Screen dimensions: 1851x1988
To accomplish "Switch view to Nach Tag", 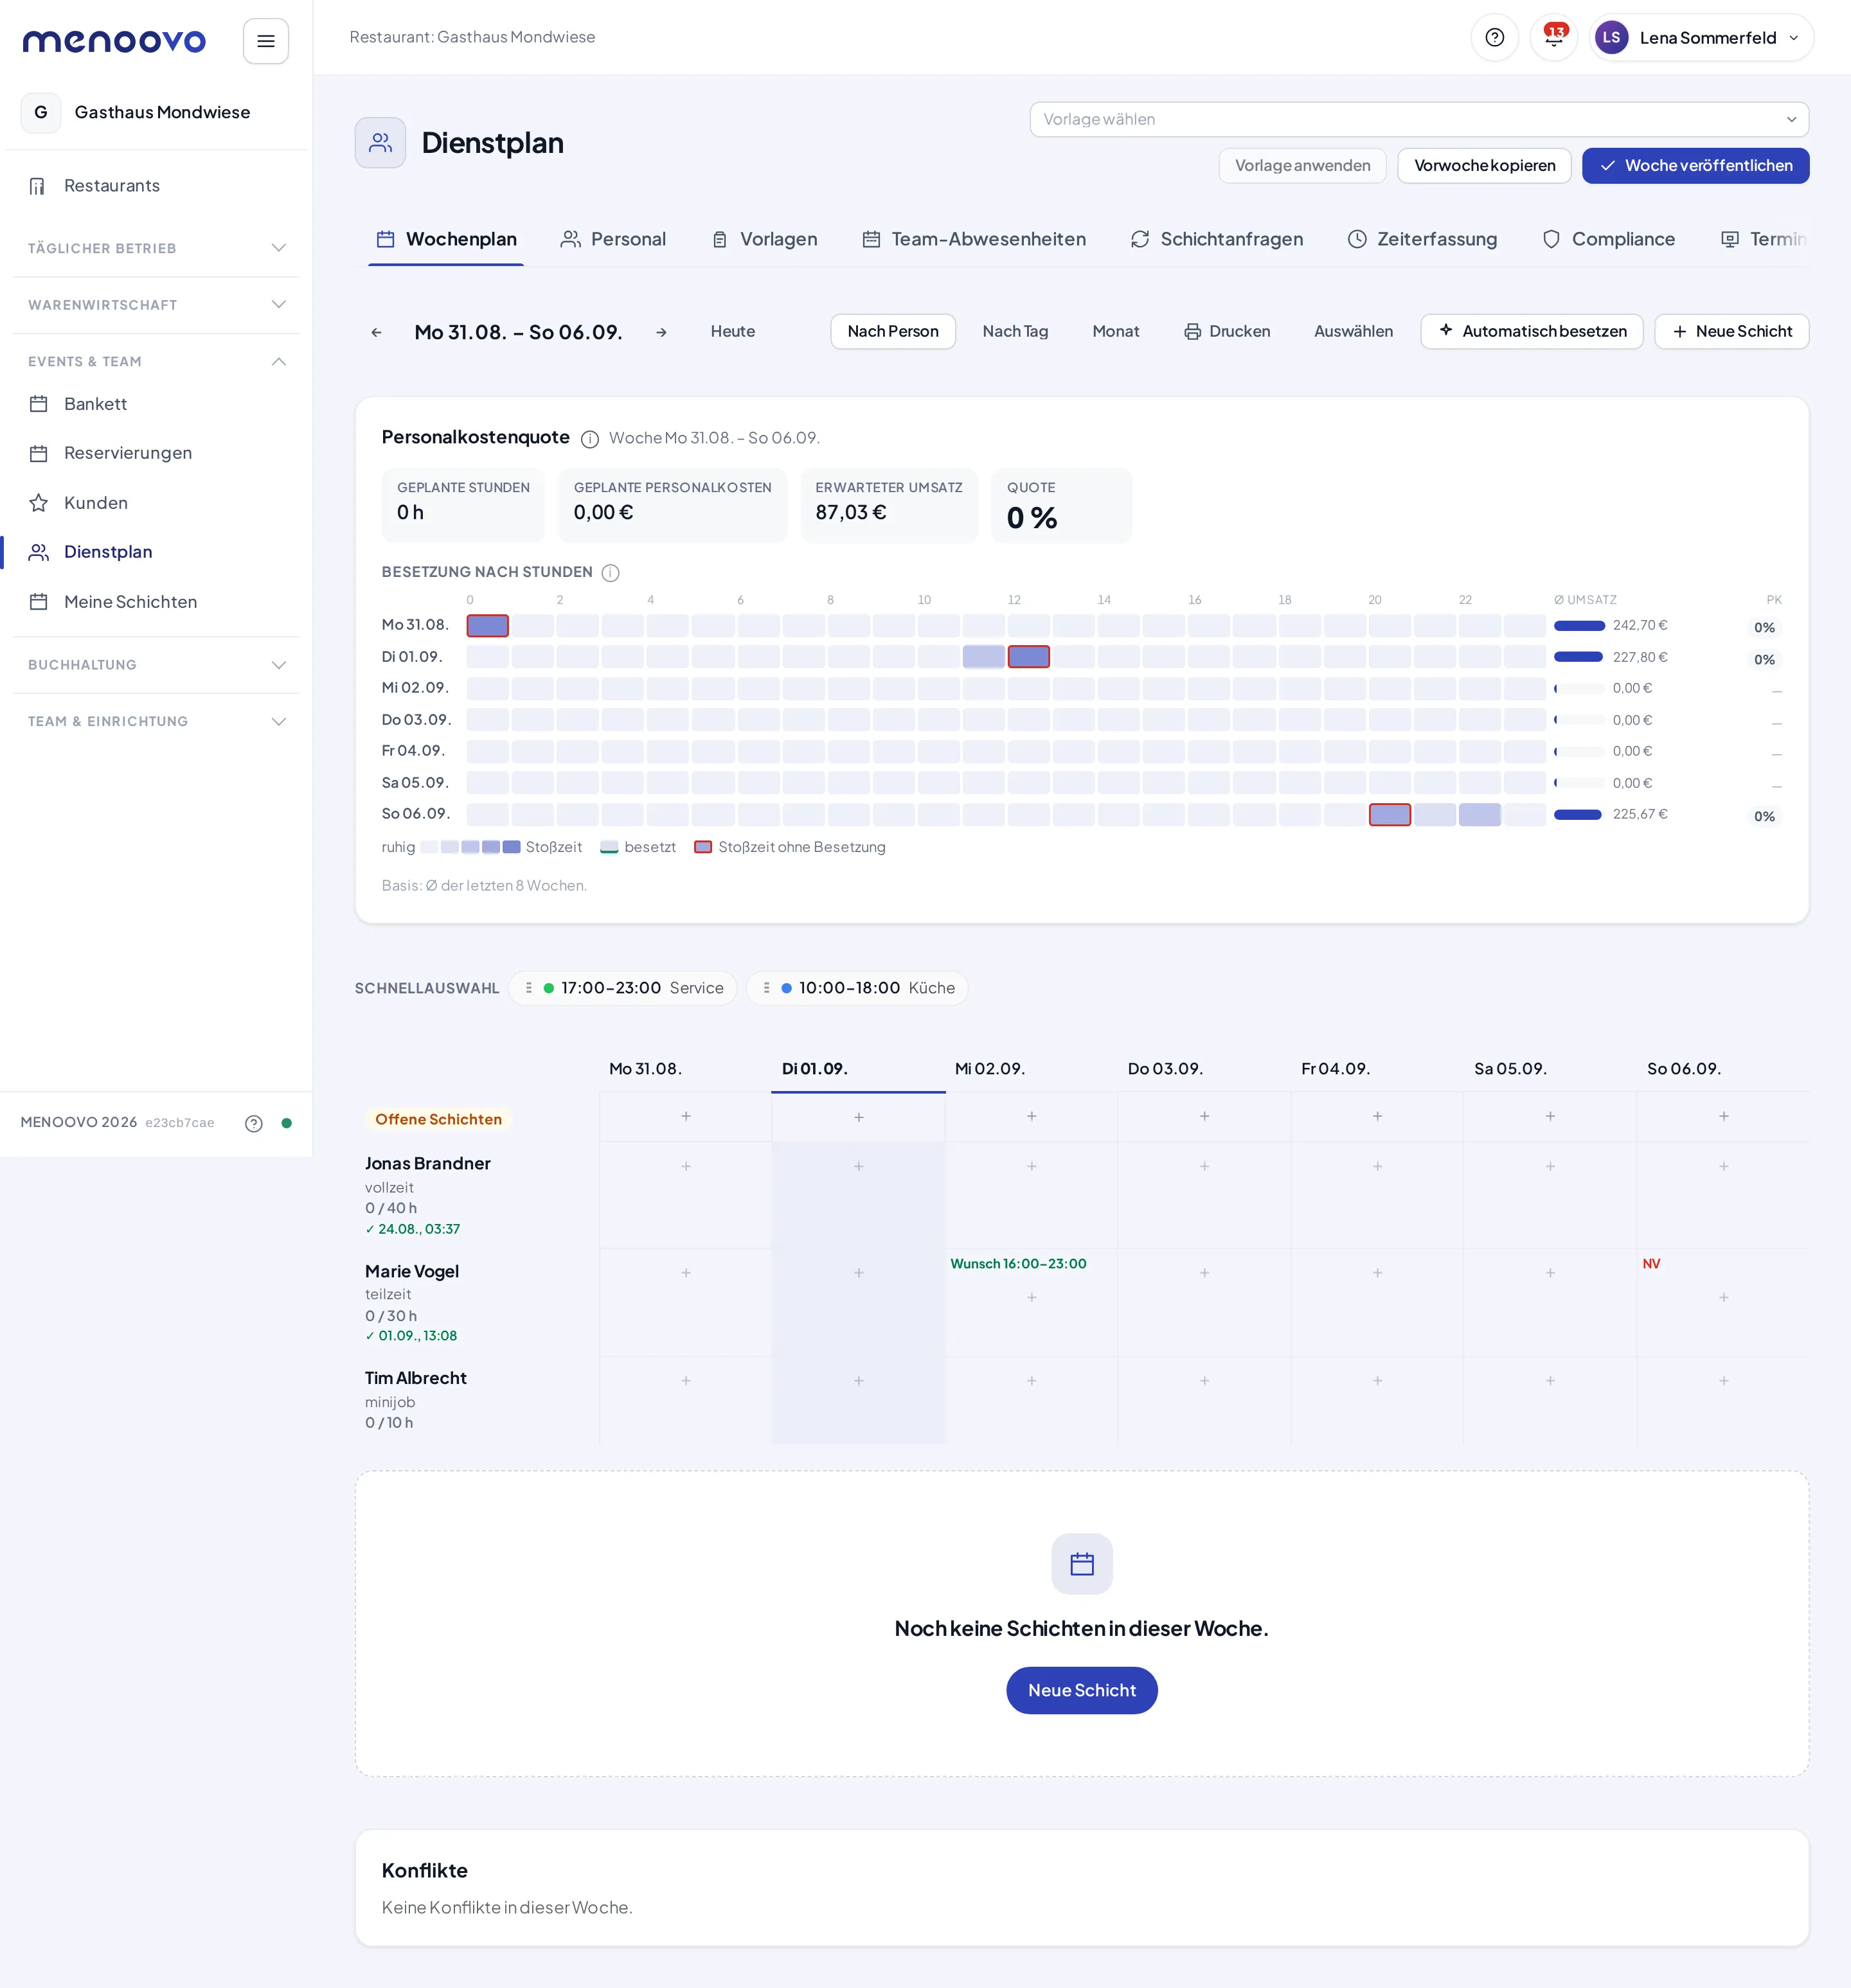I will click(x=1015, y=332).
